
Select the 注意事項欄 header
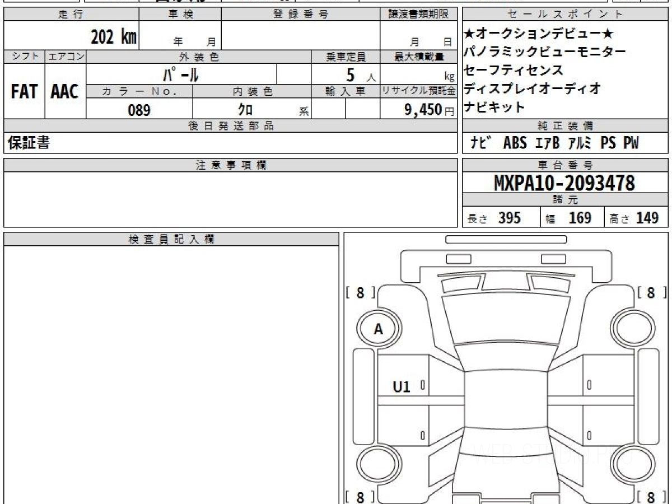pos(230,165)
